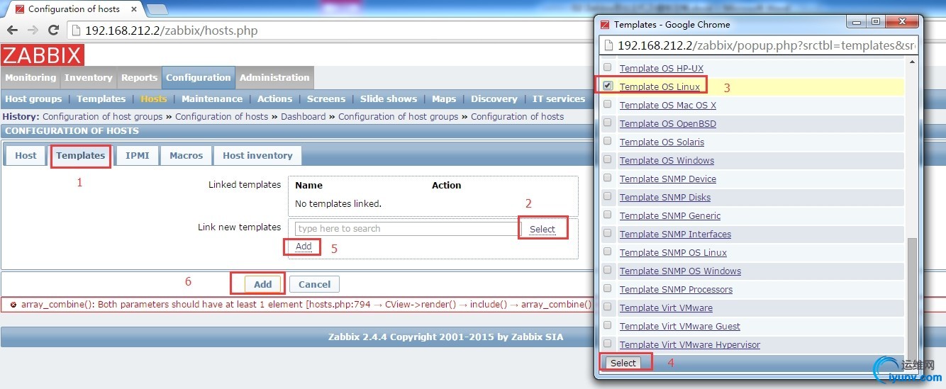The height and width of the screenshot is (389, 946).
Task: Open the Template SNMP OS Linux link
Action: click(673, 253)
